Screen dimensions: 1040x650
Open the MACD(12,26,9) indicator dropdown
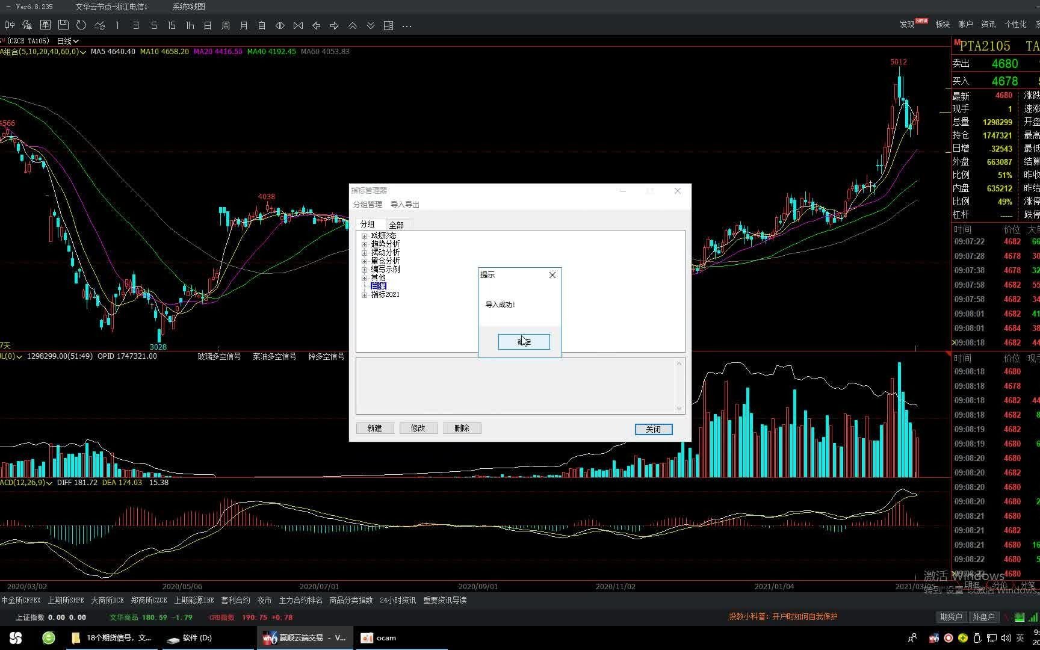[26, 483]
